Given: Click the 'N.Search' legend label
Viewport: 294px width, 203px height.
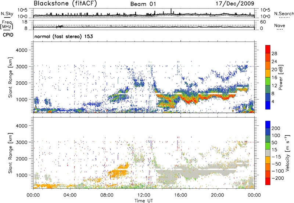Looking at the screenshot, I should [x=284, y=14].
